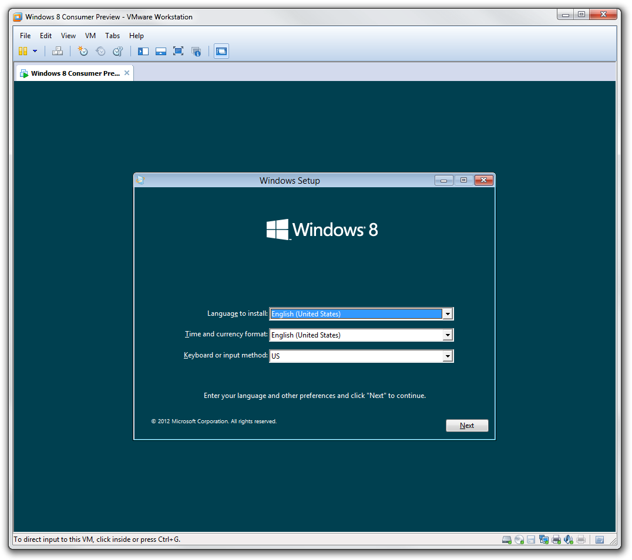This screenshot has width=632, height=560.
Task: Open the File menu
Action: click(25, 35)
